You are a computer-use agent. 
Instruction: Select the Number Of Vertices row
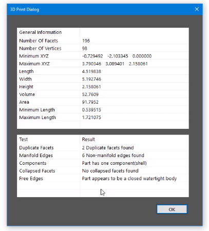pyautogui.click(x=103, y=48)
